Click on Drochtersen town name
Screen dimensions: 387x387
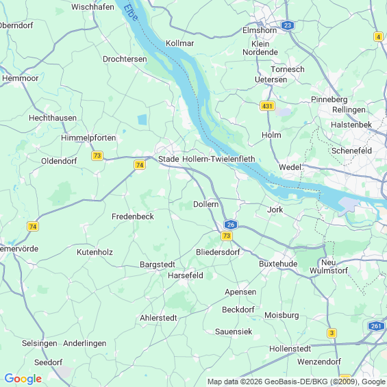pyautogui.click(x=125, y=59)
